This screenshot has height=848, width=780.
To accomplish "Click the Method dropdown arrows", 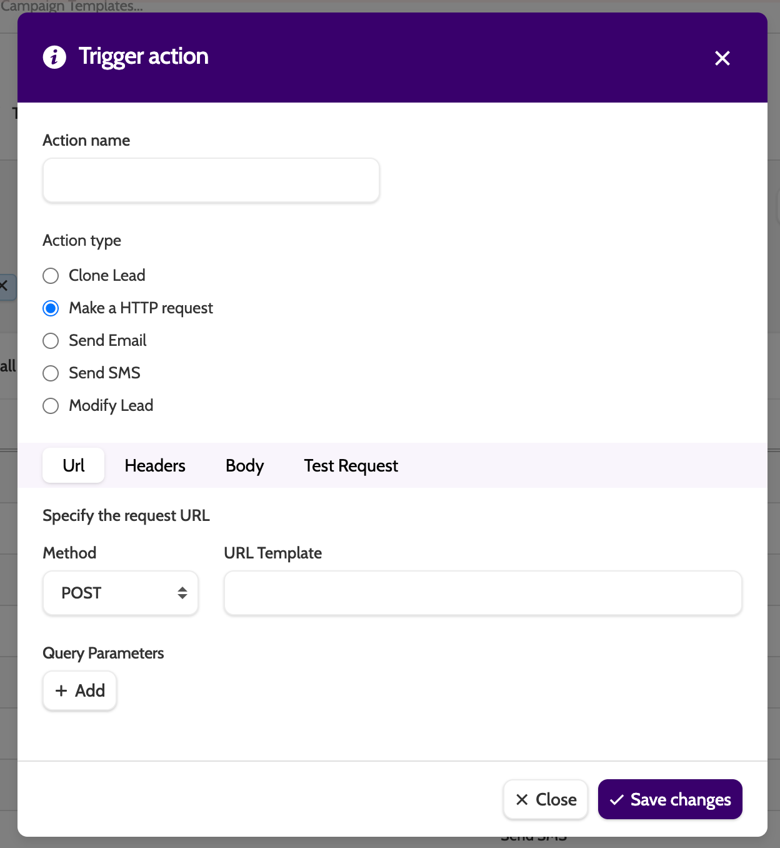I will click(182, 593).
